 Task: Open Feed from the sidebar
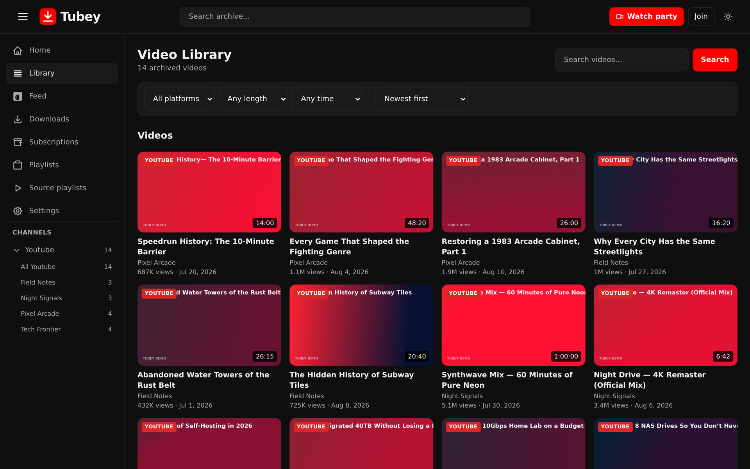(x=62, y=96)
